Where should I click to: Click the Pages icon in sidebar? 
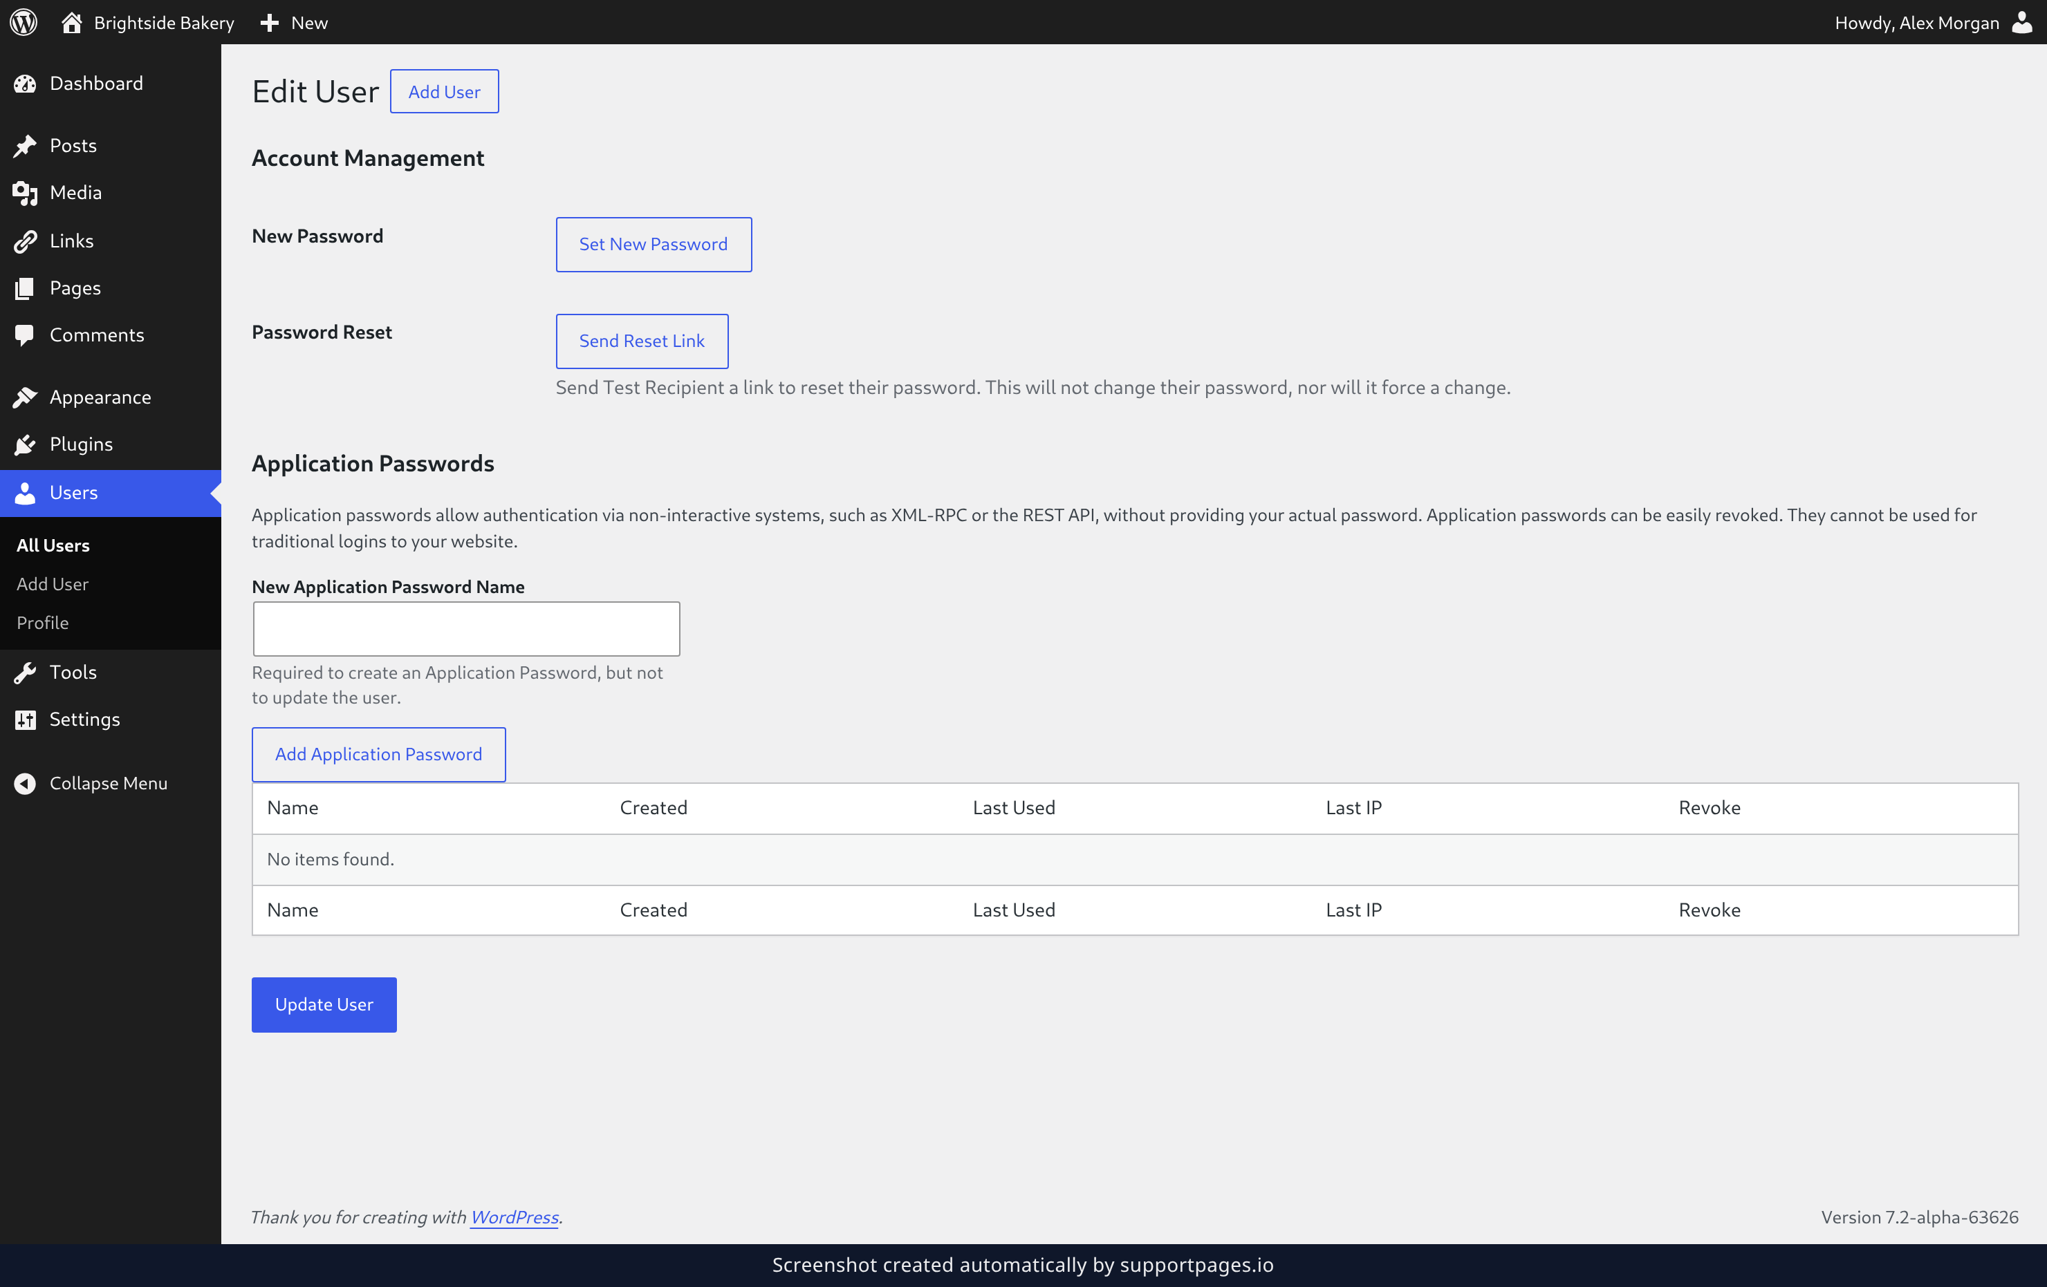(25, 288)
